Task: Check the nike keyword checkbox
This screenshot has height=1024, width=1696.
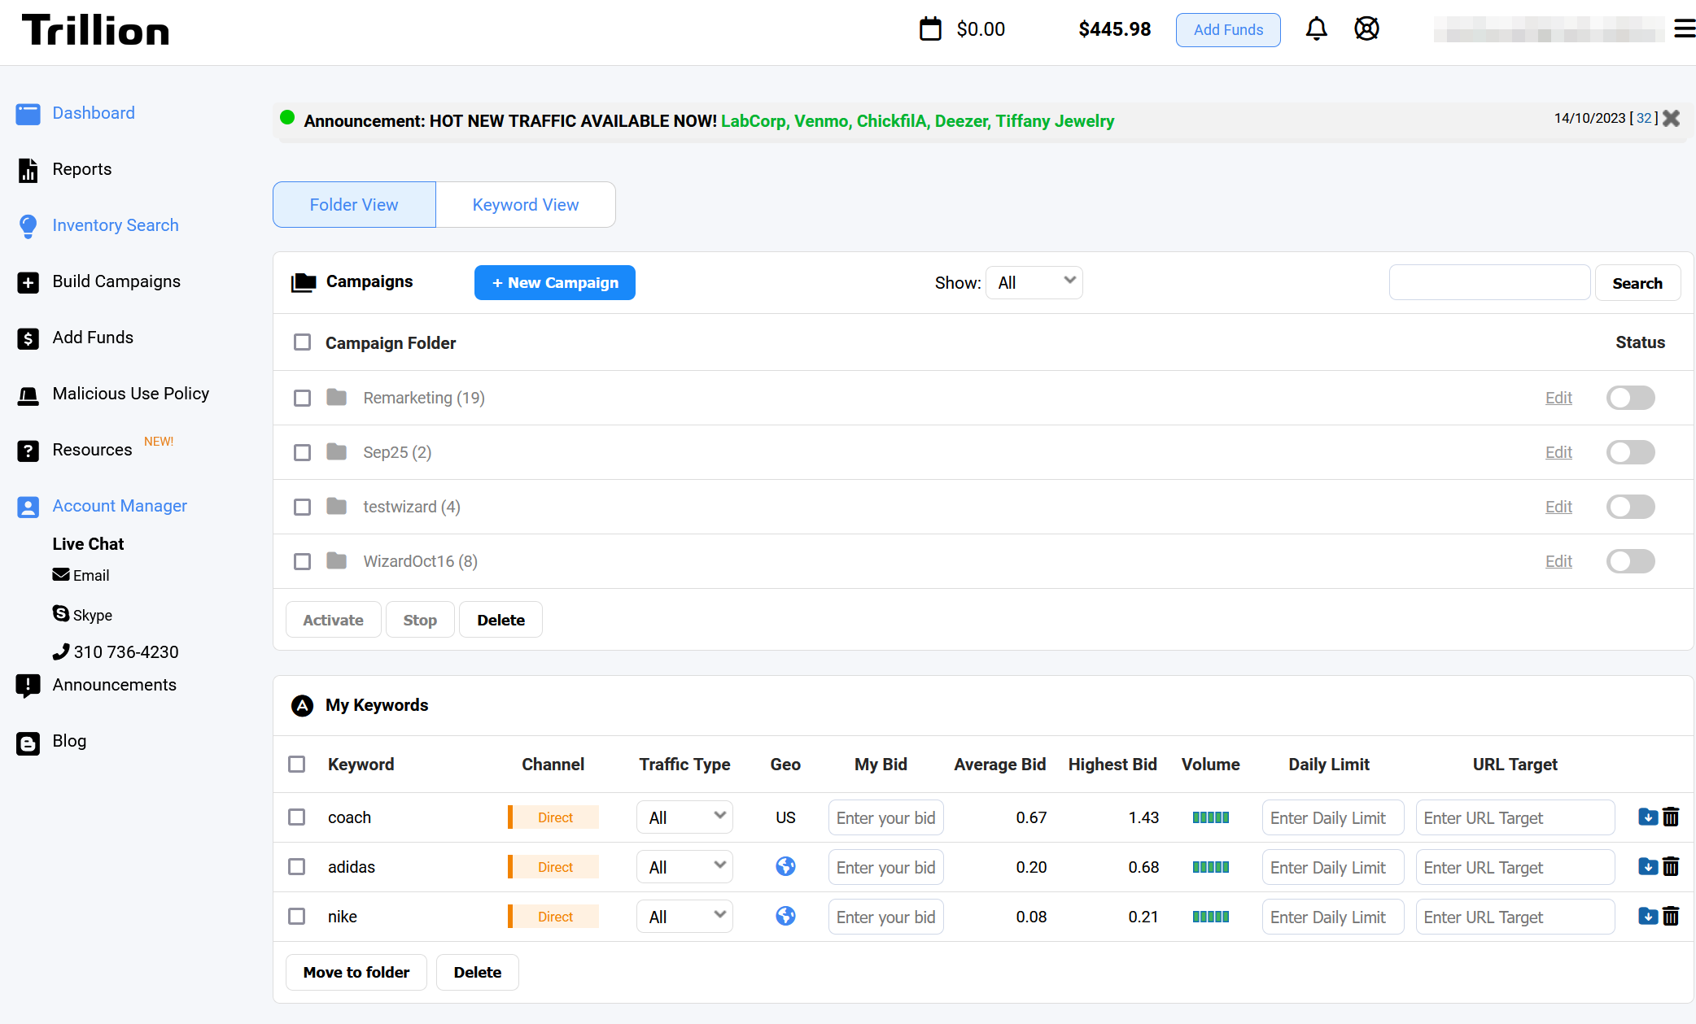Action: pyautogui.click(x=296, y=917)
